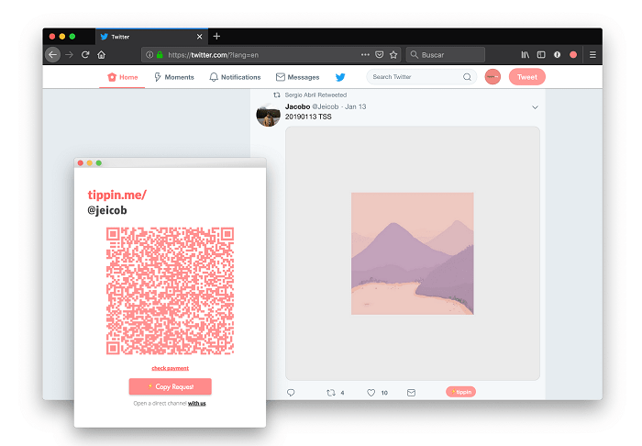Like Jacobo's tweet with heart
The image size is (642, 446).
click(x=371, y=393)
